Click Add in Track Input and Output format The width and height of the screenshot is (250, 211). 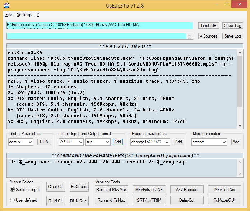[x=118, y=142]
